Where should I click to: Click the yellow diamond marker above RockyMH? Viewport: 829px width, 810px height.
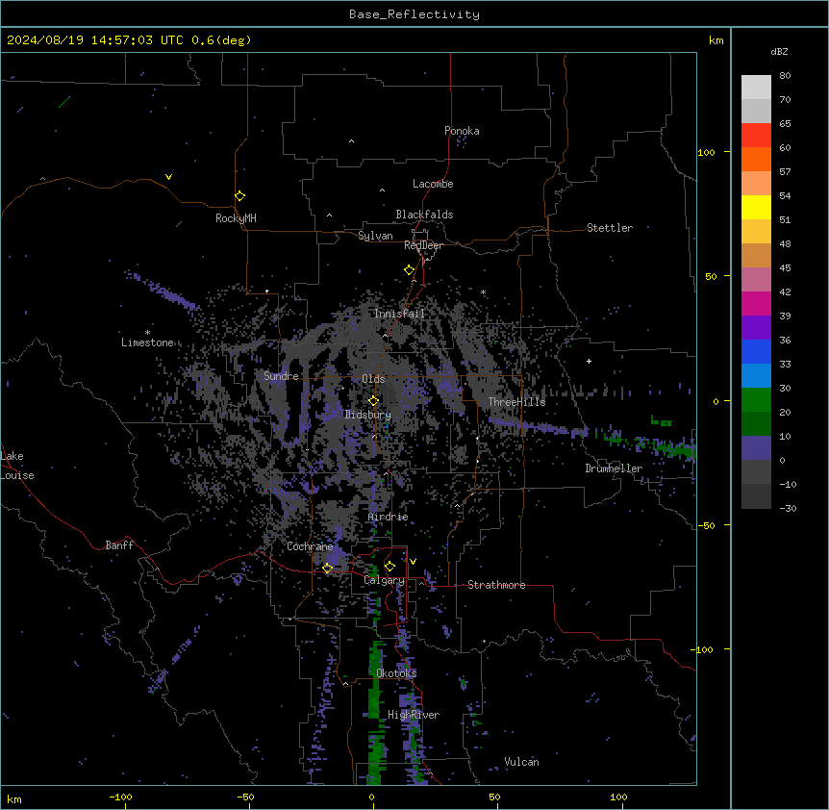pos(240,196)
